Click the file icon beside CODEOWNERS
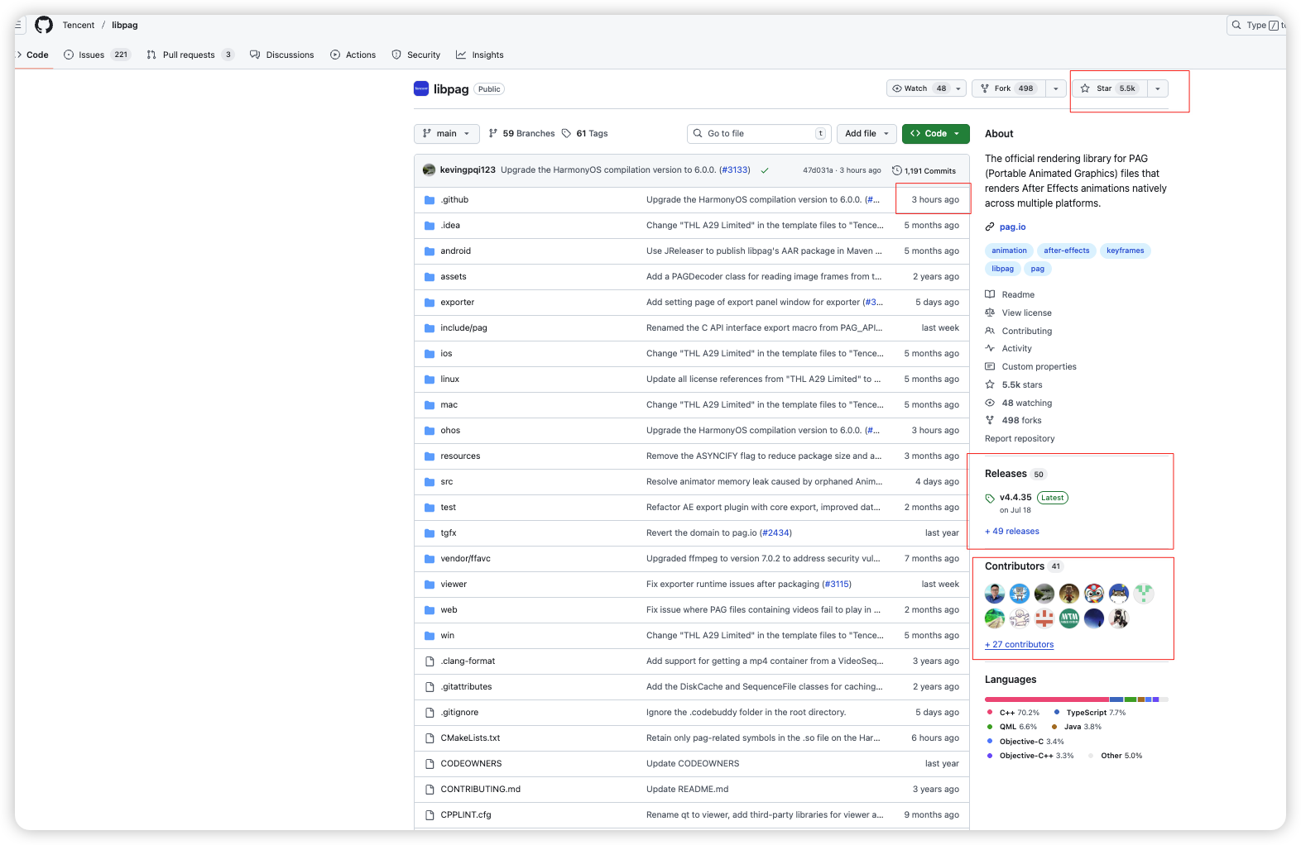The height and width of the screenshot is (845, 1301). click(x=430, y=764)
